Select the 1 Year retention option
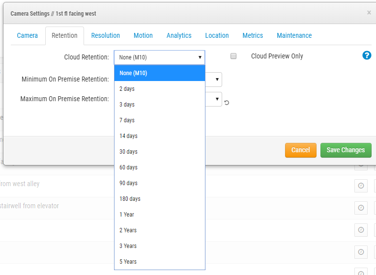Viewport: 376px width, 275px height. (x=127, y=215)
